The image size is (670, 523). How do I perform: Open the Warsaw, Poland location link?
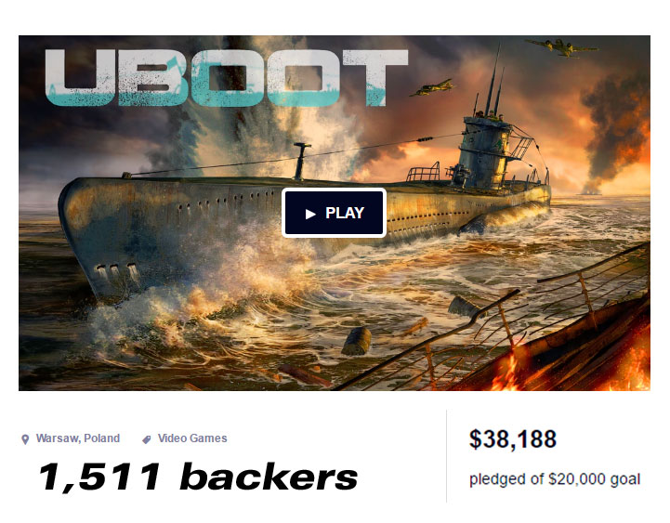coord(78,438)
